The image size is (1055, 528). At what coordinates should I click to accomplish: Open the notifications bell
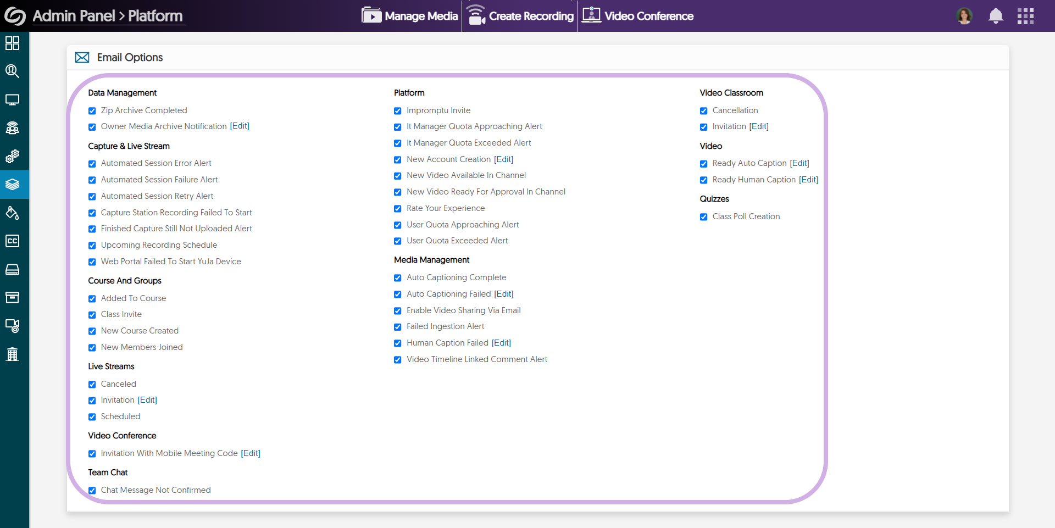coord(996,16)
